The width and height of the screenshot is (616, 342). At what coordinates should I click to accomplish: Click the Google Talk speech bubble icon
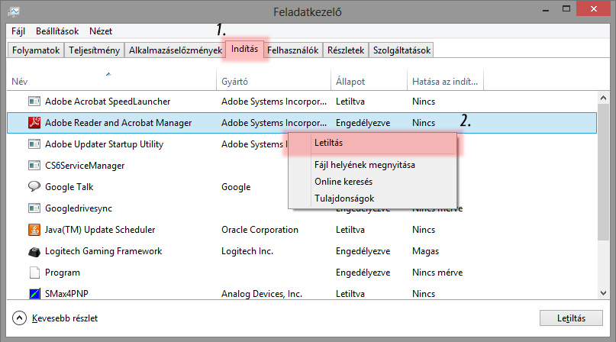(34, 186)
